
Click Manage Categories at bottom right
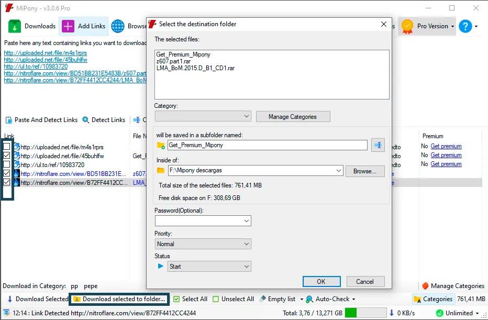click(x=453, y=286)
